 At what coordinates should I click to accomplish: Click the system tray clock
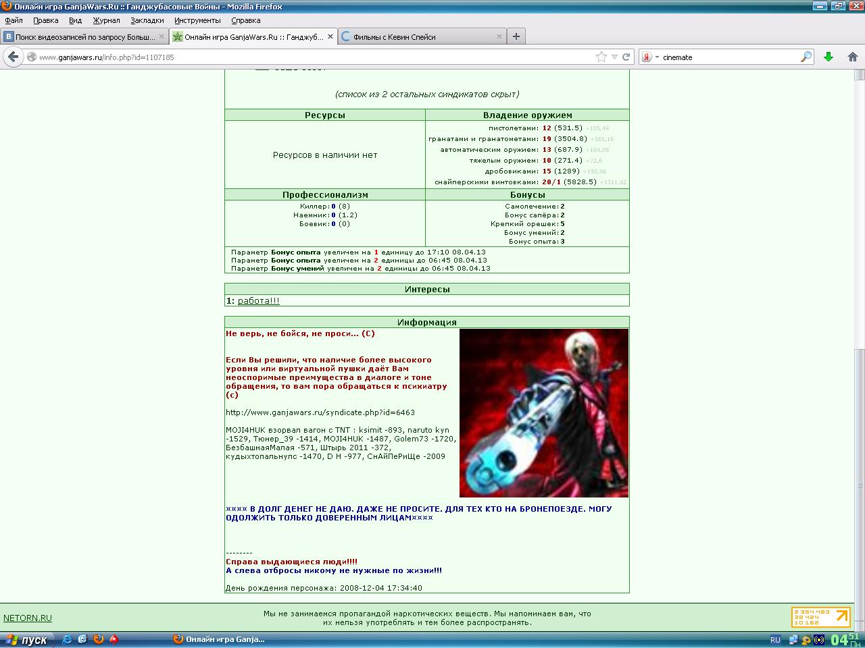pyautogui.click(x=845, y=639)
